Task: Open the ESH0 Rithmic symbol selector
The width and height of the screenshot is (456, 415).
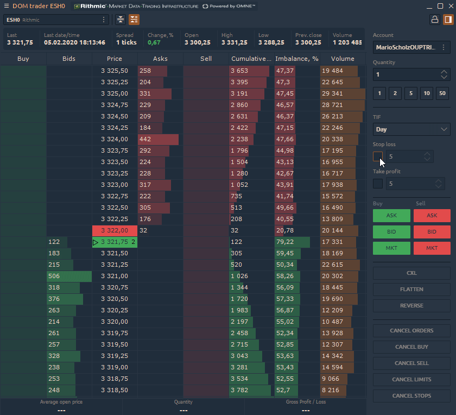Action: tap(52, 20)
